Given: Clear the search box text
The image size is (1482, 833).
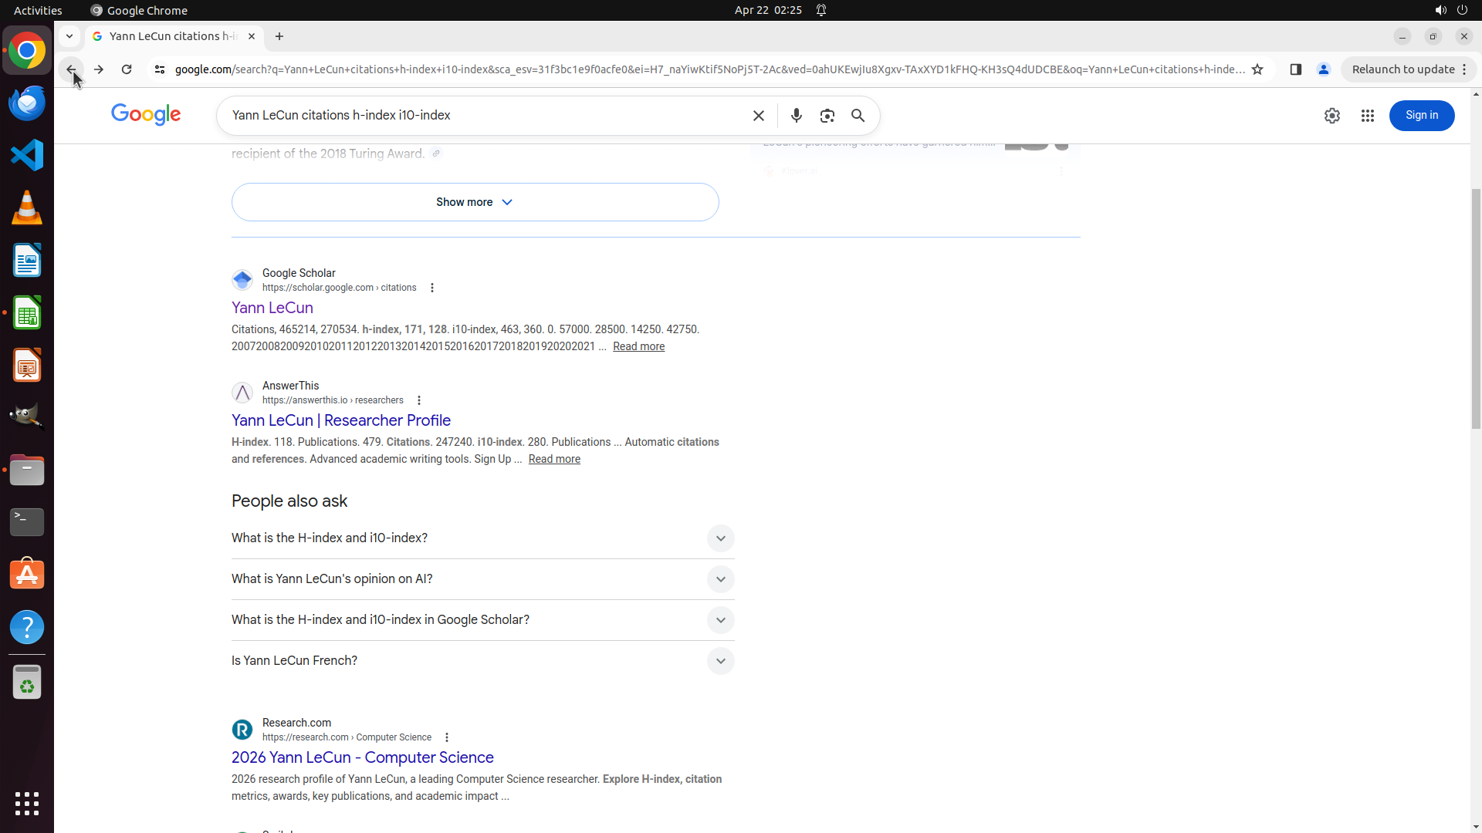Looking at the screenshot, I should (758, 116).
